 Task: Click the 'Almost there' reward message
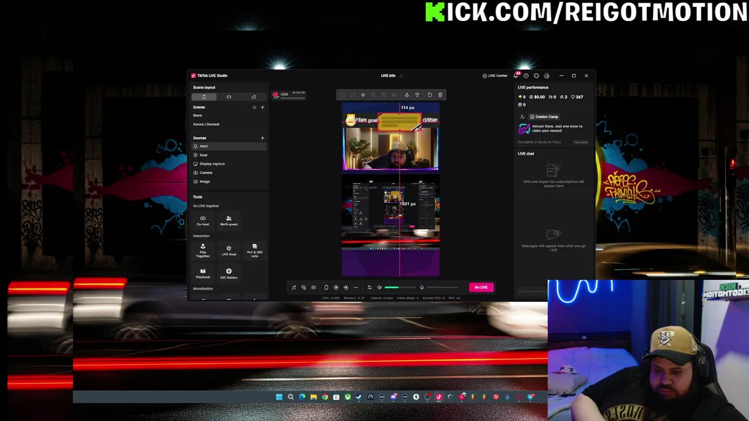tap(557, 128)
